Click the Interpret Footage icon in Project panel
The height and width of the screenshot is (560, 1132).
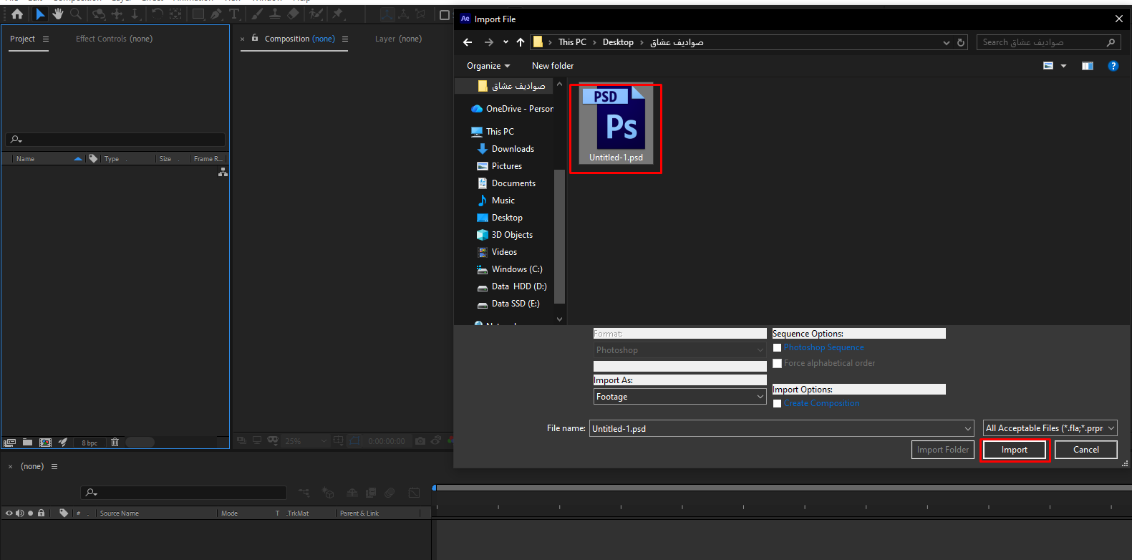[x=9, y=443]
